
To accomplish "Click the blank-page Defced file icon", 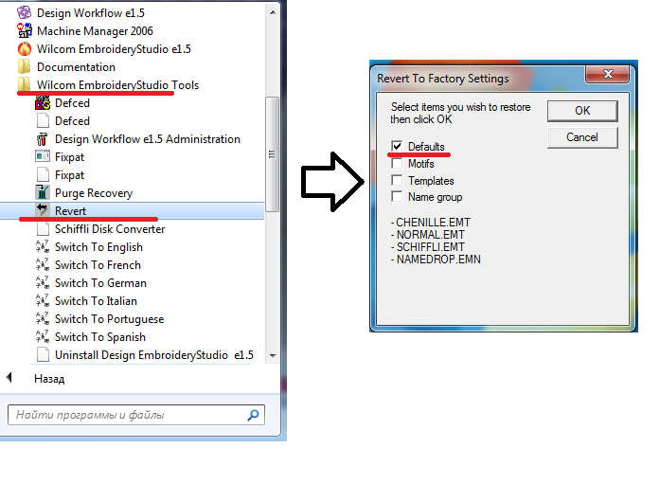I will tap(43, 121).
